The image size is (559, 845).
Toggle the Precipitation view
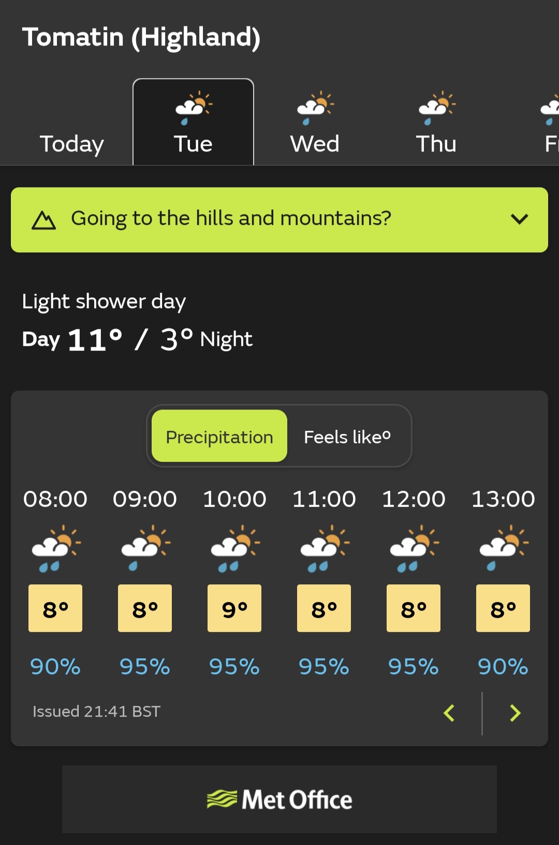pos(219,436)
